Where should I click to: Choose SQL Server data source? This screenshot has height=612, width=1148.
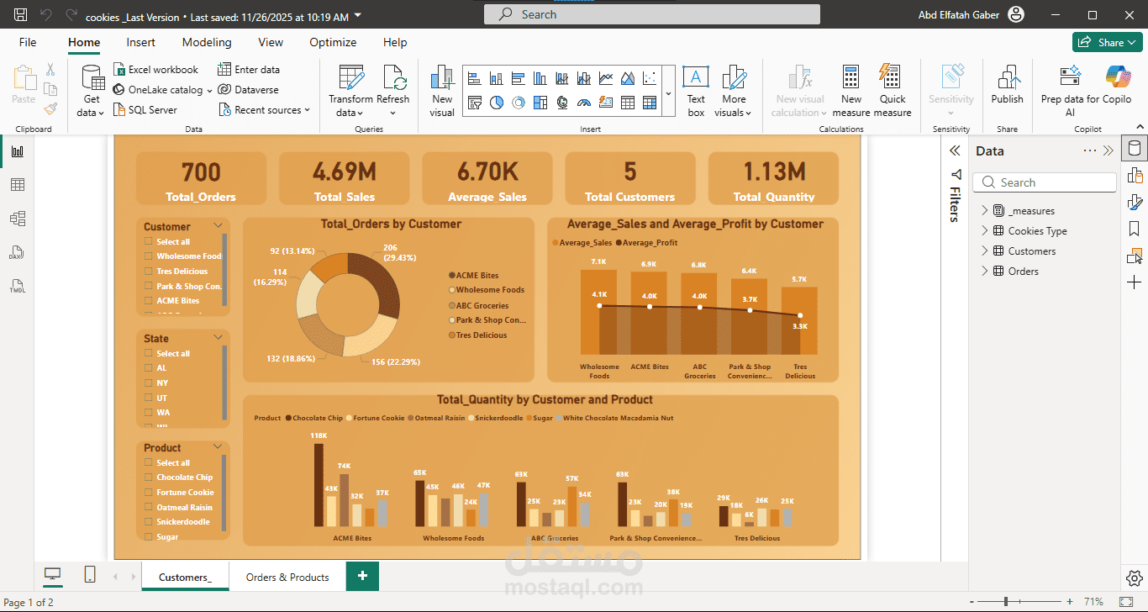(x=145, y=110)
